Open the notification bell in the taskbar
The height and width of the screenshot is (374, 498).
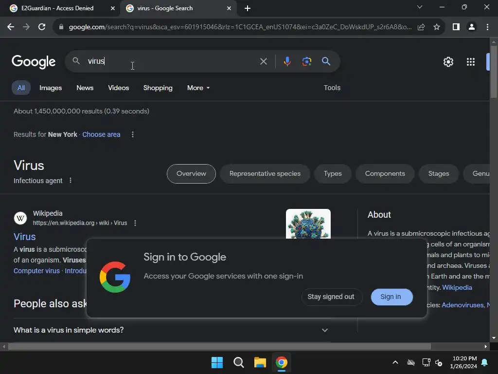click(x=485, y=362)
